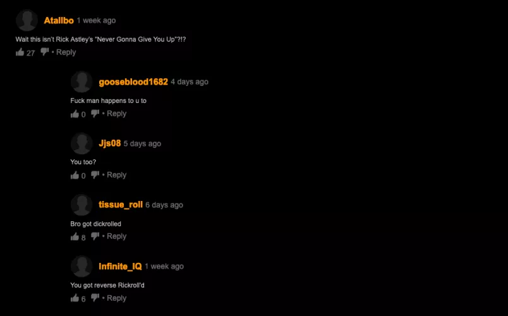
Task: Reply to Infinite_IQ's comment
Action: pyautogui.click(x=117, y=298)
